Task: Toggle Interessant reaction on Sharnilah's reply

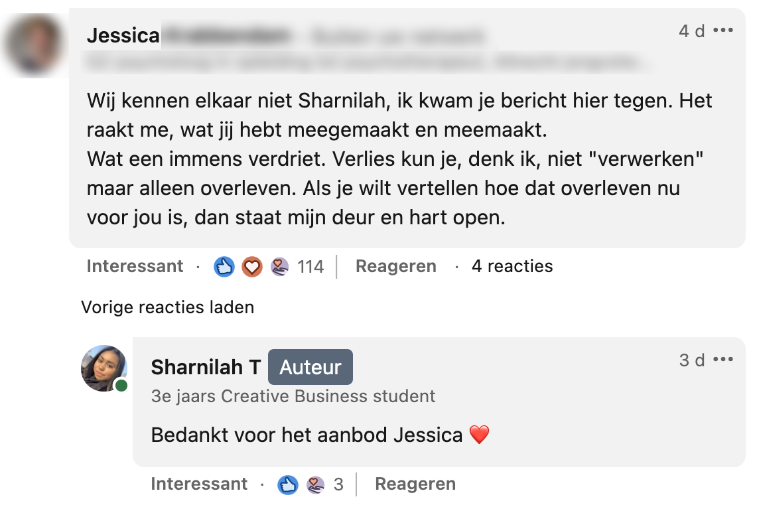Action: (x=199, y=484)
